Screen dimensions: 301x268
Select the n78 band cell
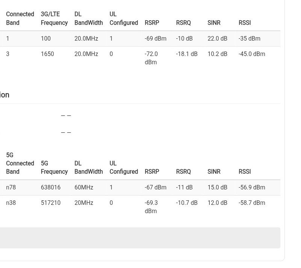click(11, 187)
